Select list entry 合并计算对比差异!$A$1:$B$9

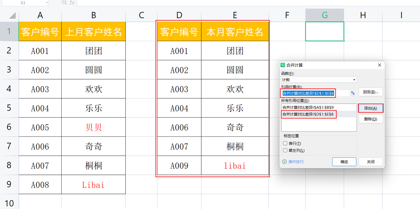pos(318,107)
